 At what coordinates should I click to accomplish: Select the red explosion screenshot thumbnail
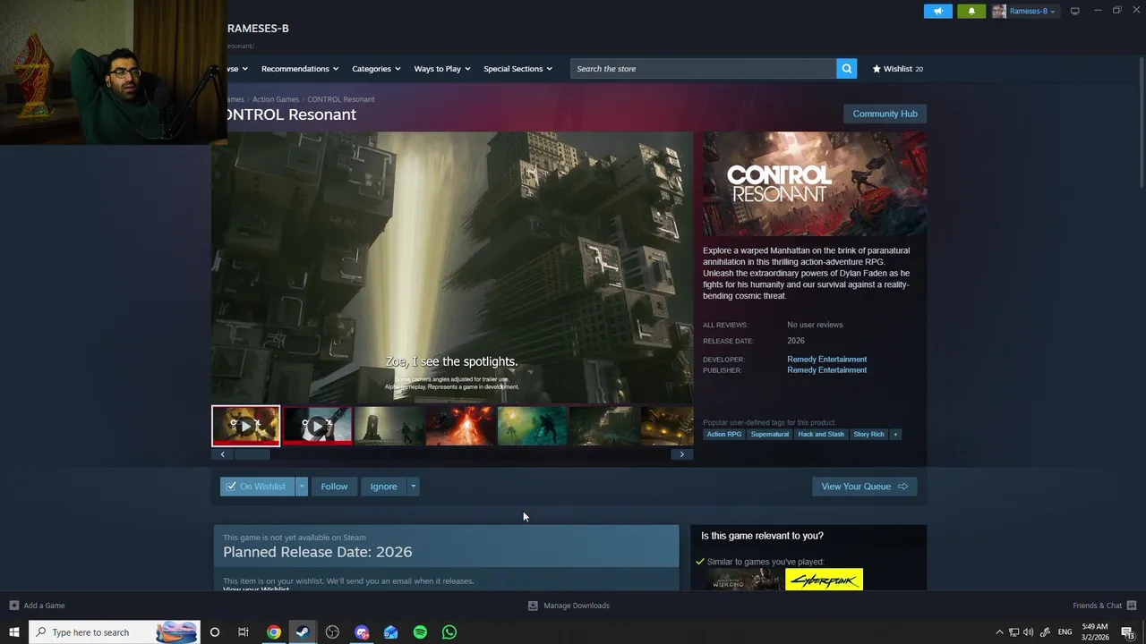pos(460,426)
